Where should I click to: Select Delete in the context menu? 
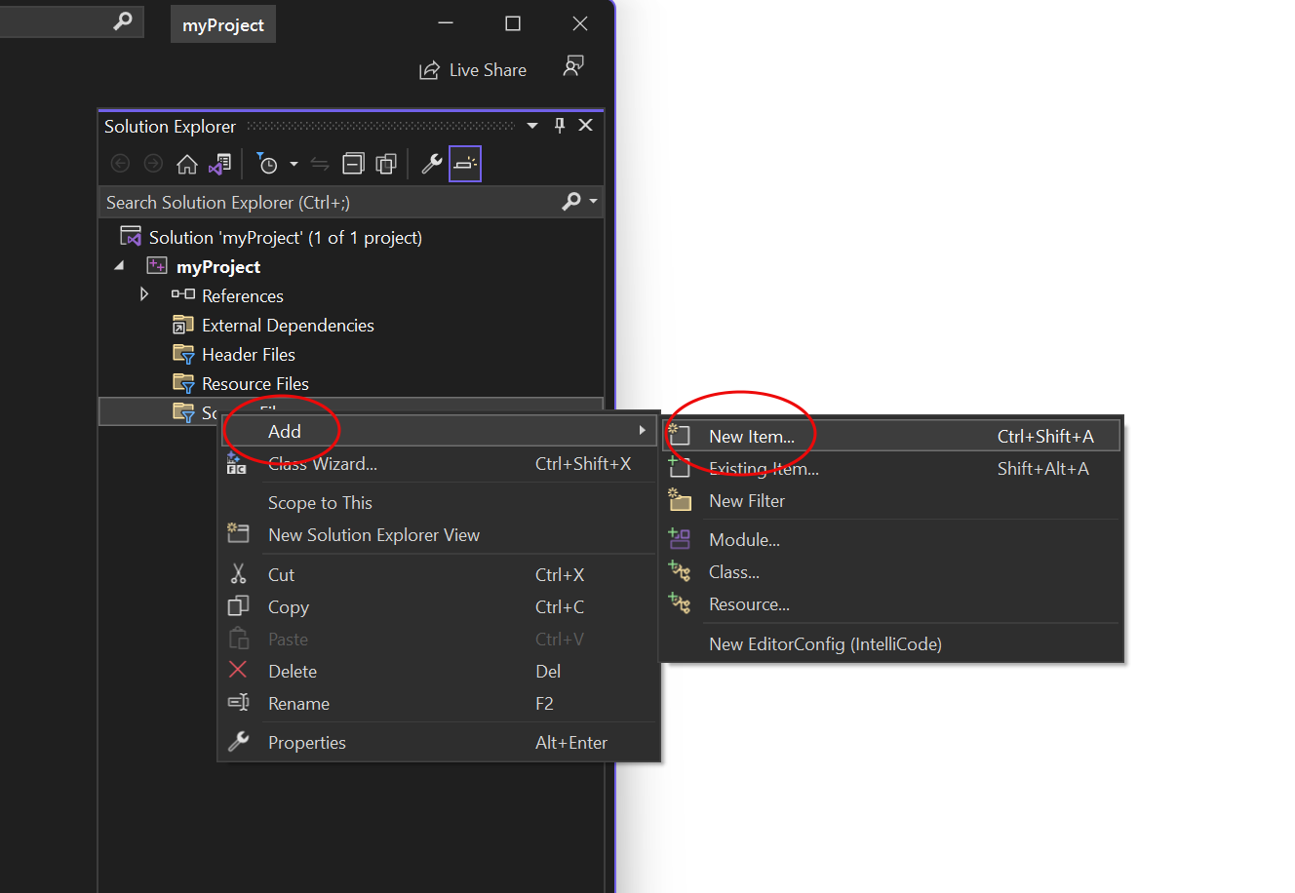[438, 672]
